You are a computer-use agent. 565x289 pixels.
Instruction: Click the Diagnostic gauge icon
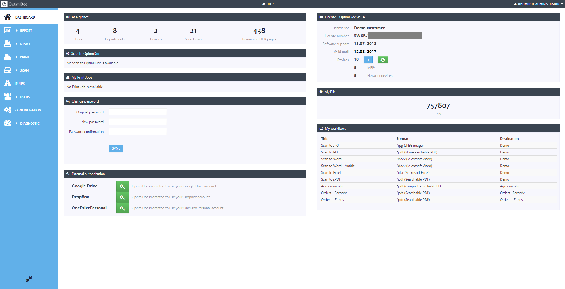8,123
